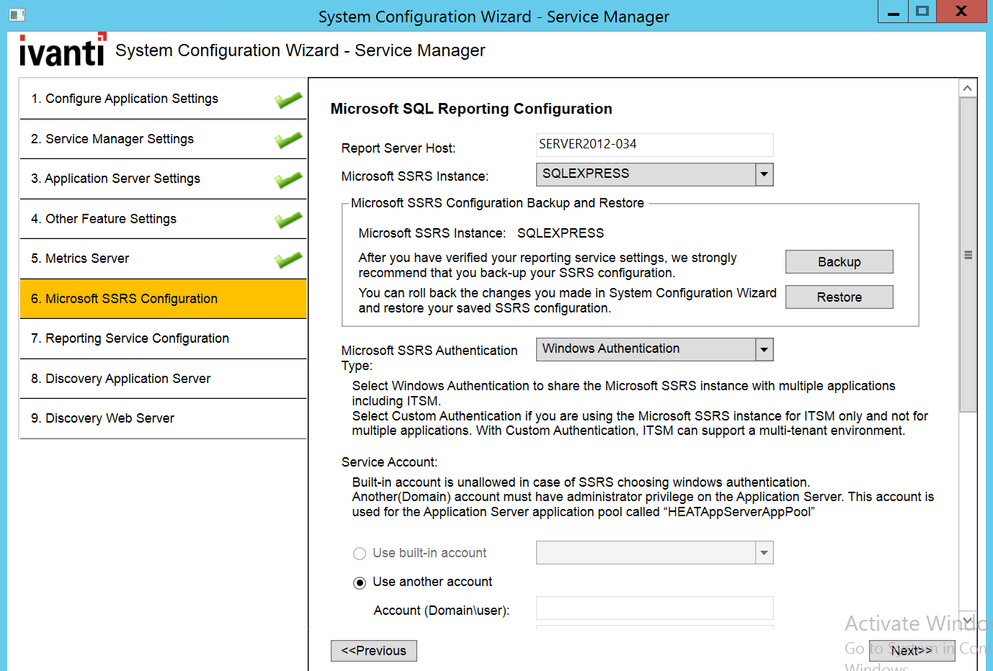Open the SSRS Authentication Type dropdown

pos(764,350)
